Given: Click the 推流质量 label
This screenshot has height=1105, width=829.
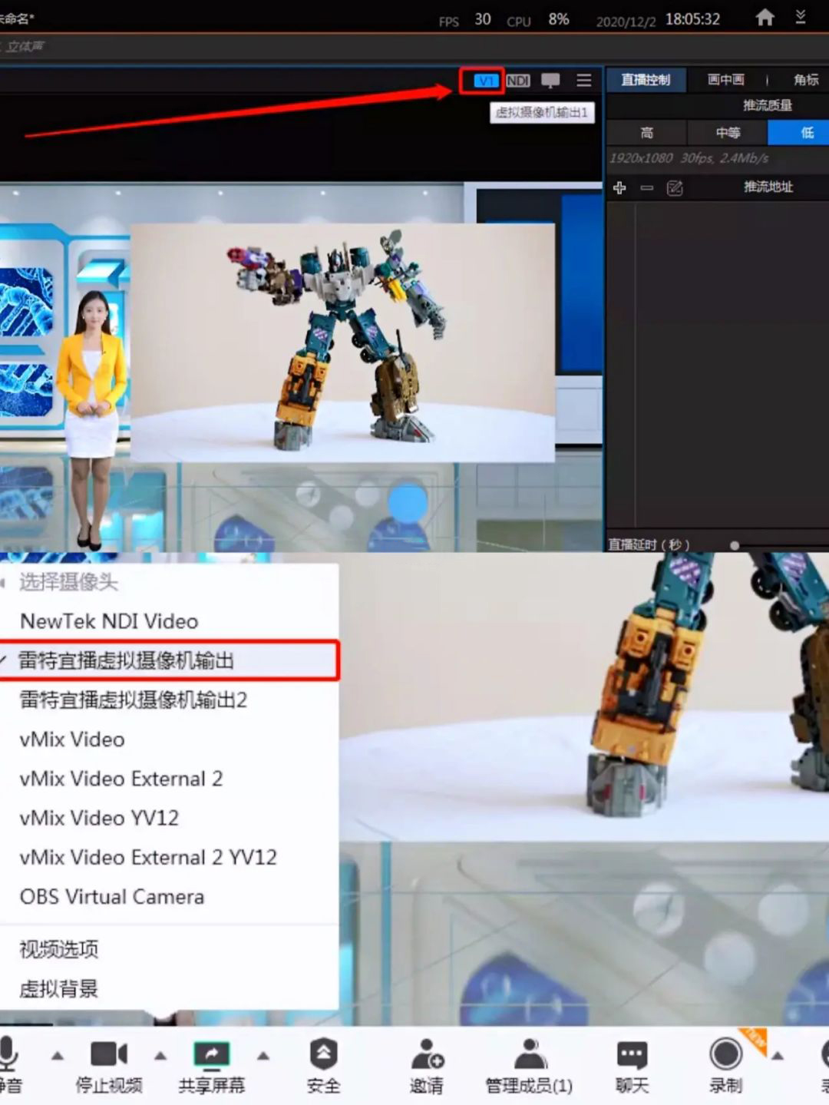Looking at the screenshot, I should coord(768,105).
